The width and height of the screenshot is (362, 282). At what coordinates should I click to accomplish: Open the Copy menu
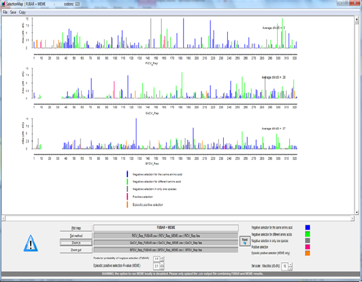coord(22,12)
